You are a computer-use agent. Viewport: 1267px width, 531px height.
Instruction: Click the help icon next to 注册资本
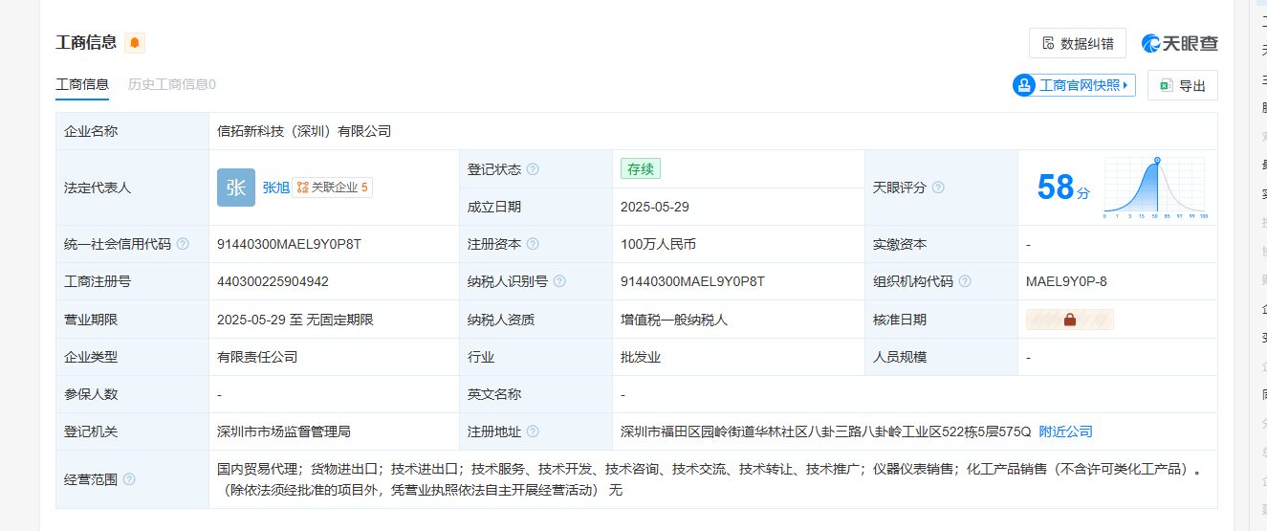(x=533, y=244)
